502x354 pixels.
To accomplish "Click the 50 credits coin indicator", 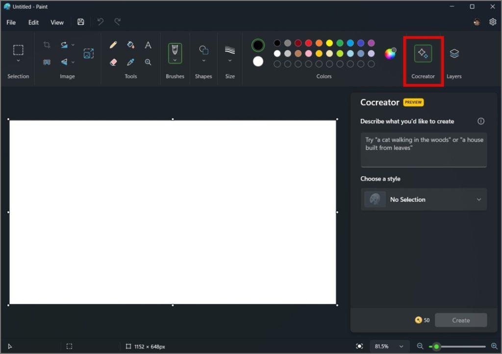I will click(x=422, y=320).
